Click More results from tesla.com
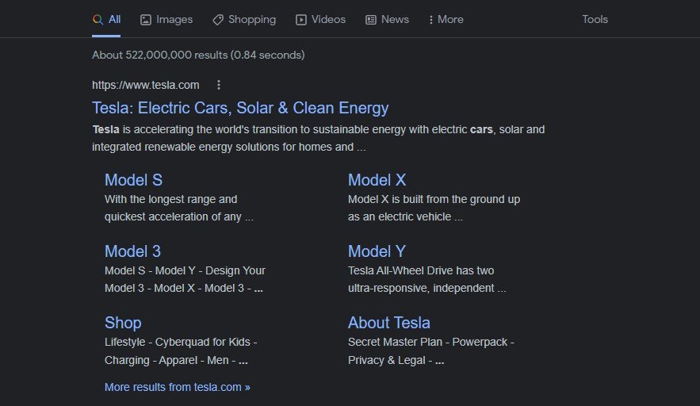Viewport: 700px width, 406px height. tap(178, 387)
